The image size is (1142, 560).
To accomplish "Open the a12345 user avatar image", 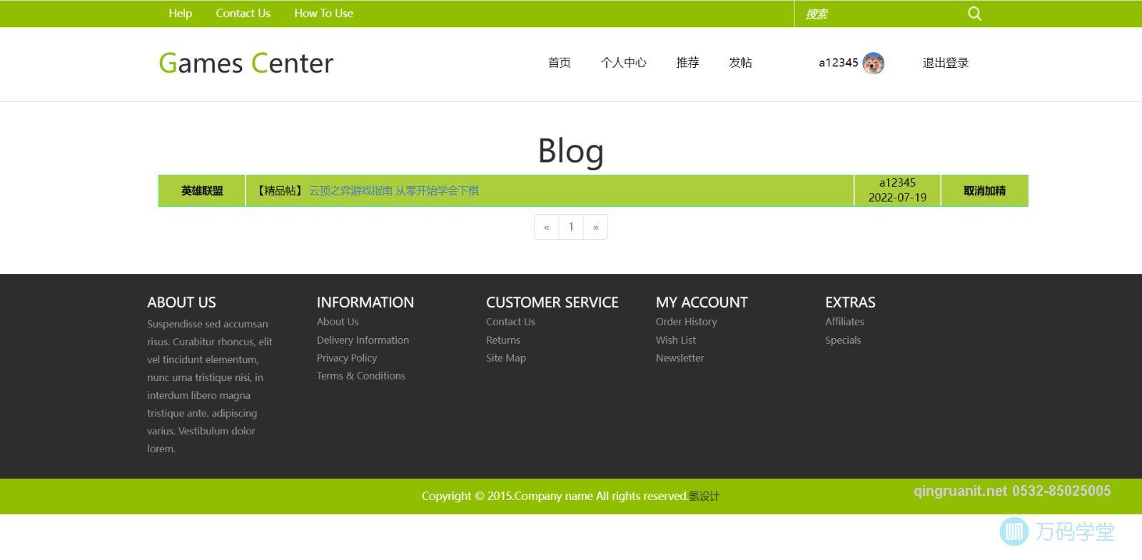I will pyautogui.click(x=873, y=63).
